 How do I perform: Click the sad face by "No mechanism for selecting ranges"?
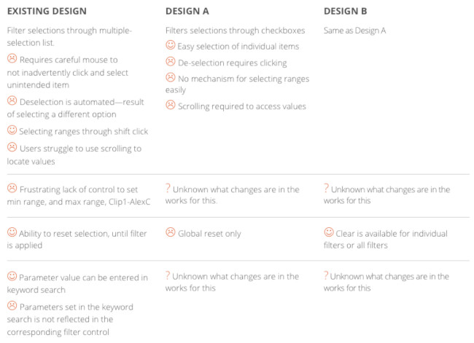click(x=171, y=77)
